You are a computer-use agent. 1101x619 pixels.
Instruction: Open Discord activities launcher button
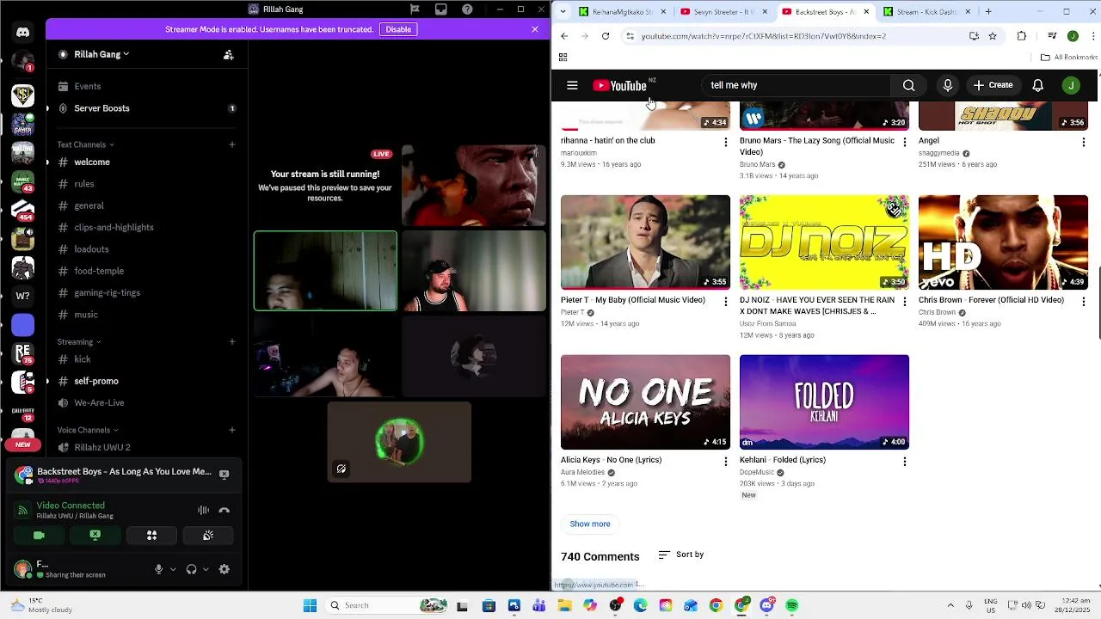(151, 536)
